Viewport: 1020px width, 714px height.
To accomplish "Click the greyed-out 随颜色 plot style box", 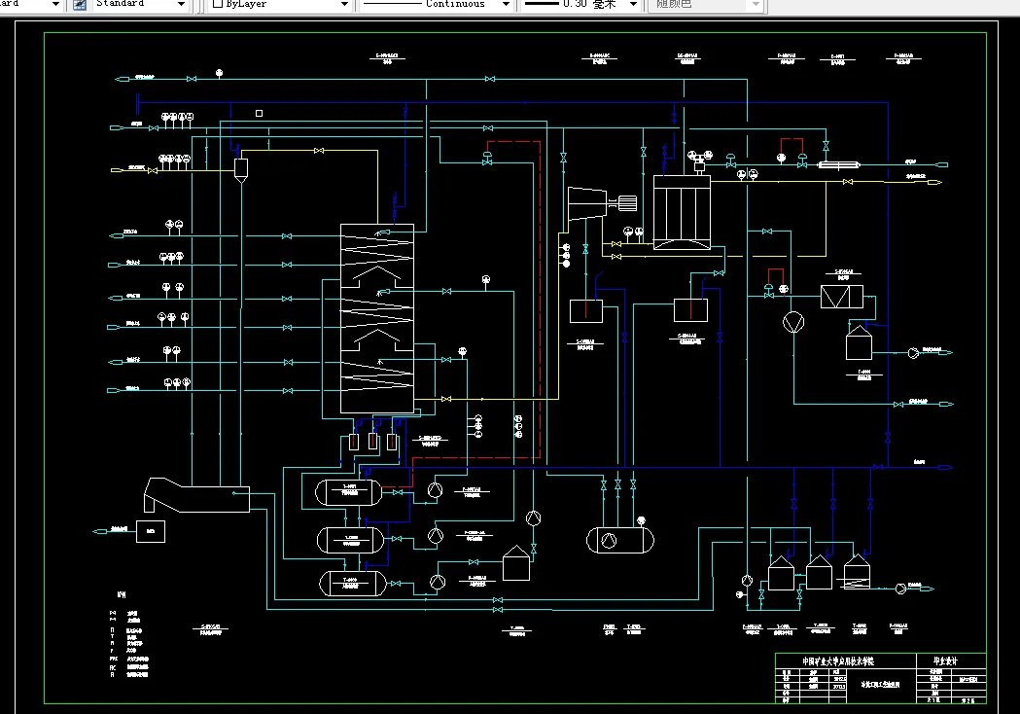I will (x=705, y=5).
